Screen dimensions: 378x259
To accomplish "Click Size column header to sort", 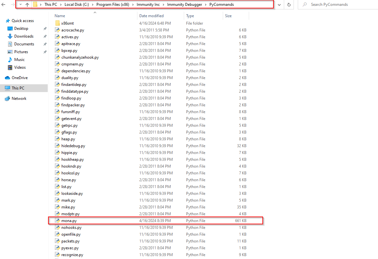I will (228, 16).
